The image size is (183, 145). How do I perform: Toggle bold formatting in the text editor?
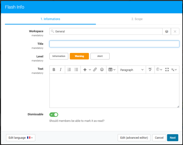pyautogui.click(x=54, y=70)
